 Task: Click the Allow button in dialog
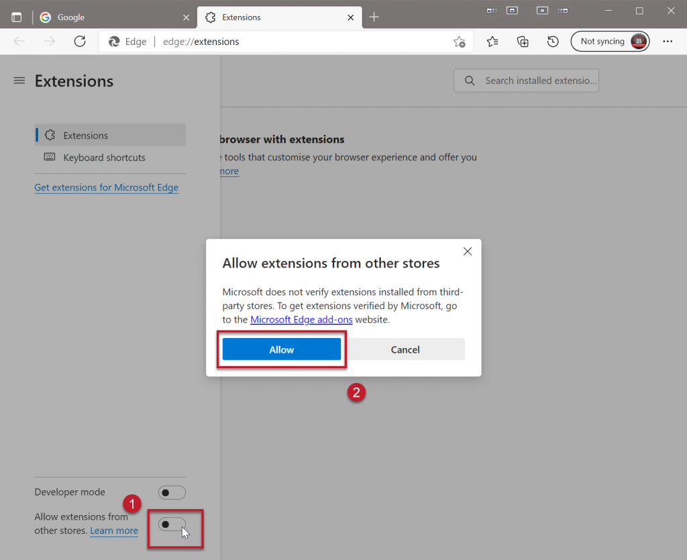281,349
